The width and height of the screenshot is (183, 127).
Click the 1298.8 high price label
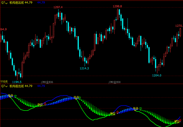point(117,6)
